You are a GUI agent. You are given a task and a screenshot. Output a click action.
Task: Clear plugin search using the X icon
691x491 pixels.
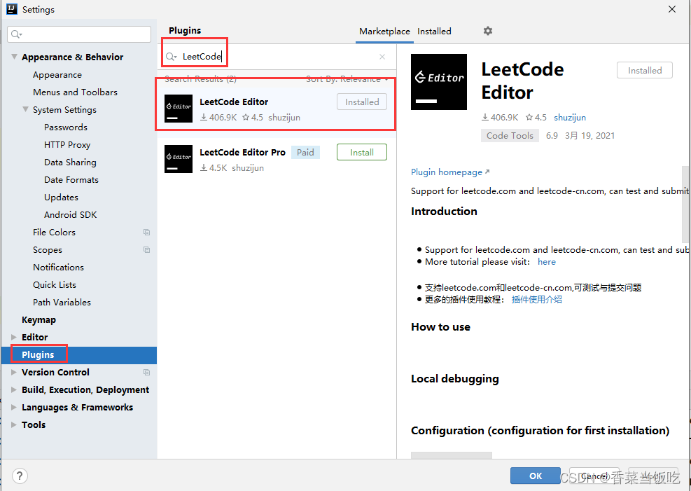[x=382, y=56]
